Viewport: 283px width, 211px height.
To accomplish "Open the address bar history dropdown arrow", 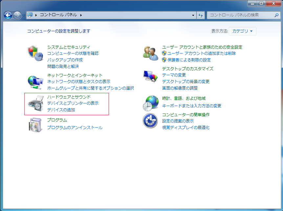I will tap(193, 15).
